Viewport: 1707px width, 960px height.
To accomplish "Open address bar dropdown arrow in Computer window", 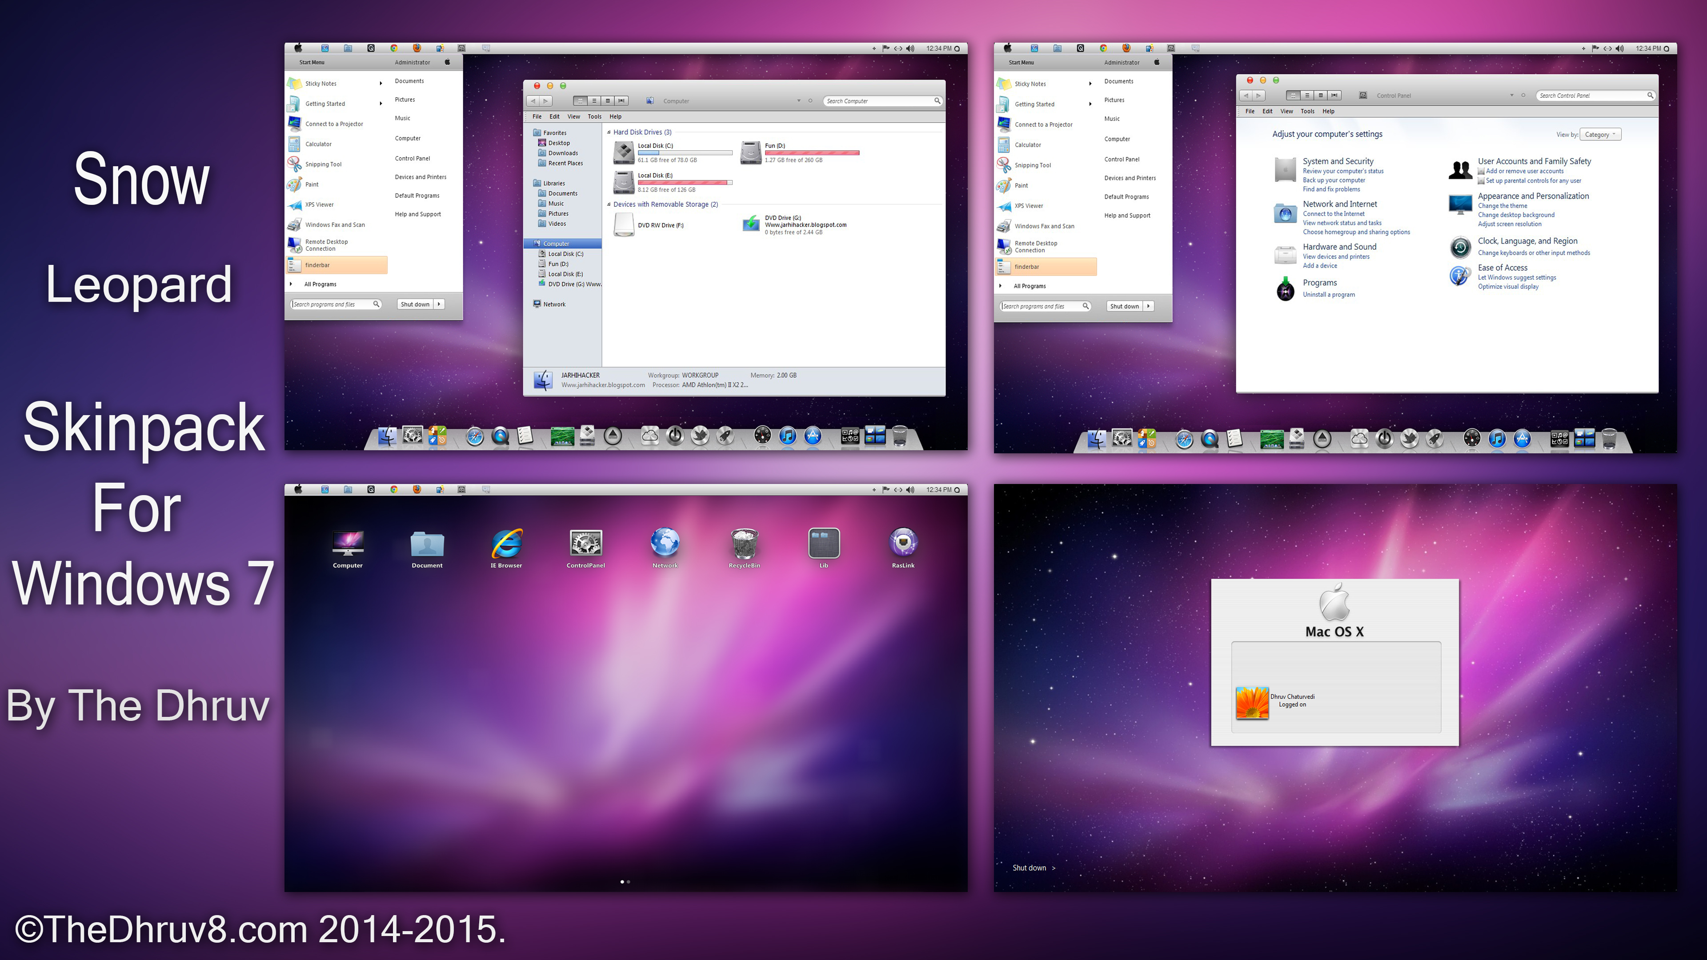I will click(798, 101).
